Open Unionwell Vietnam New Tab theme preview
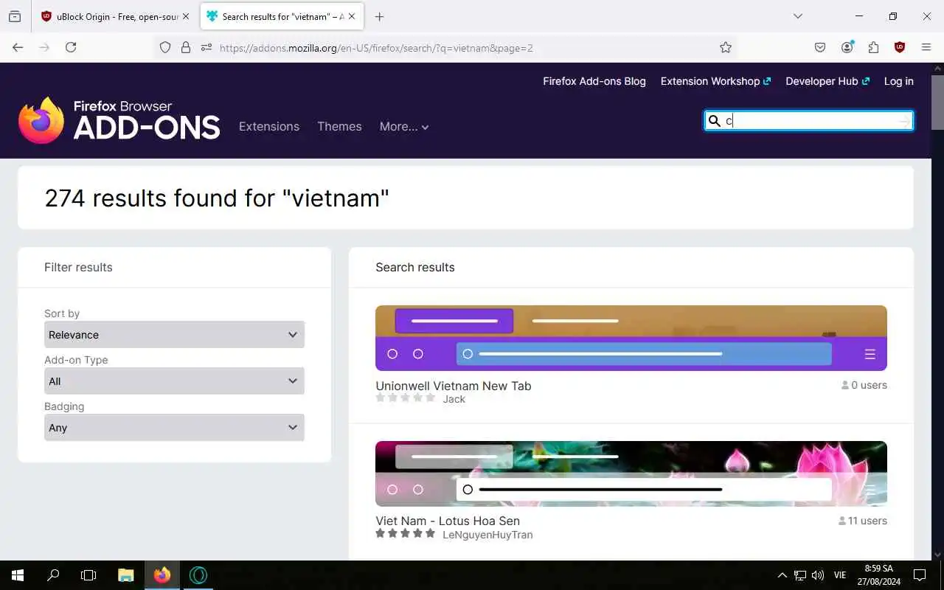Image resolution: width=944 pixels, height=590 pixels. [631, 338]
